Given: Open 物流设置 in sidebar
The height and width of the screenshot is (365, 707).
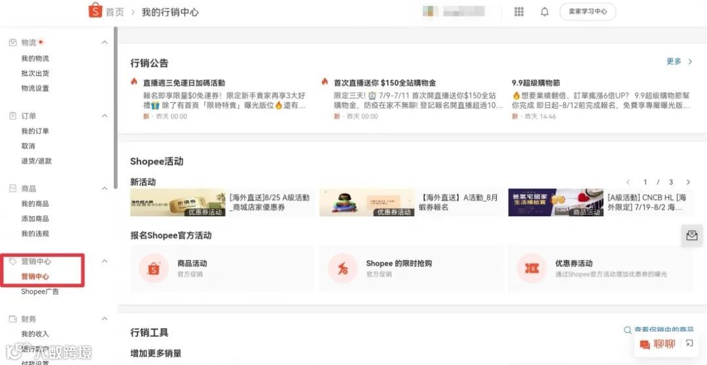Looking at the screenshot, I should pos(35,88).
